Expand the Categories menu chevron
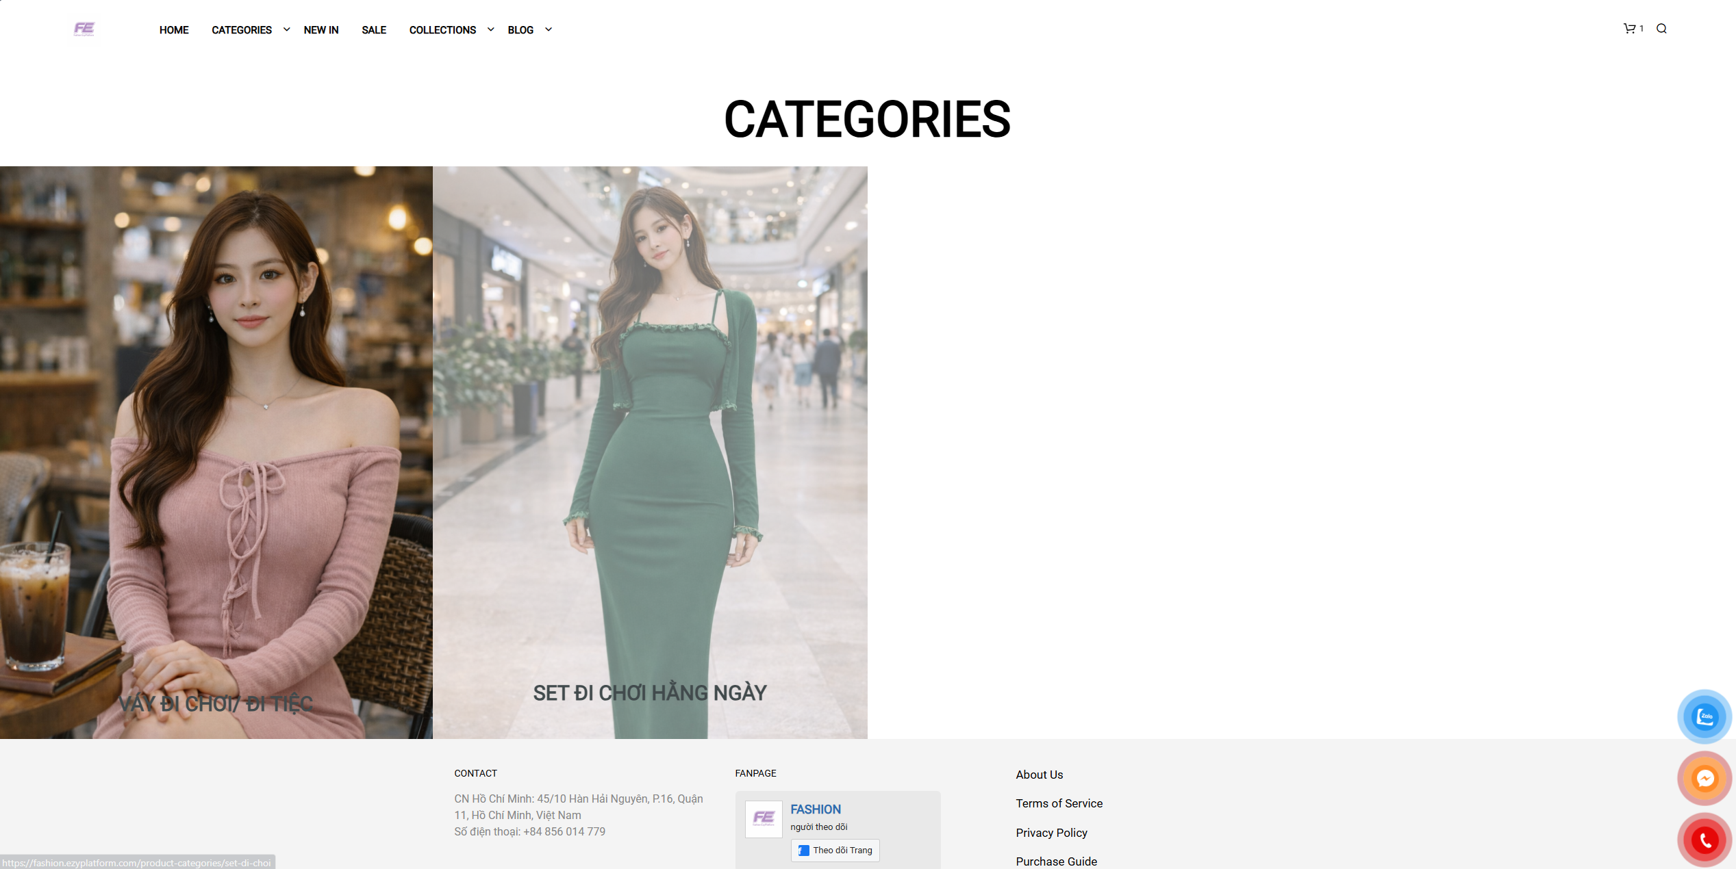This screenshot has width=1736, height=869. (x=286, y=29)
